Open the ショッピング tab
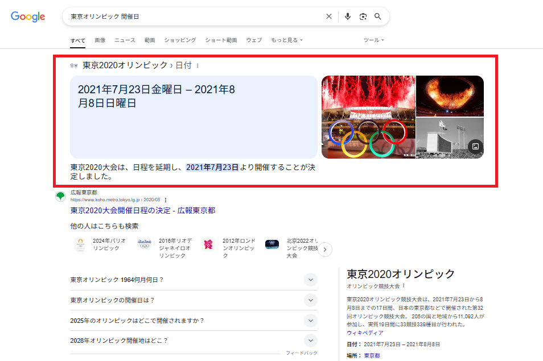 [180, 40]
